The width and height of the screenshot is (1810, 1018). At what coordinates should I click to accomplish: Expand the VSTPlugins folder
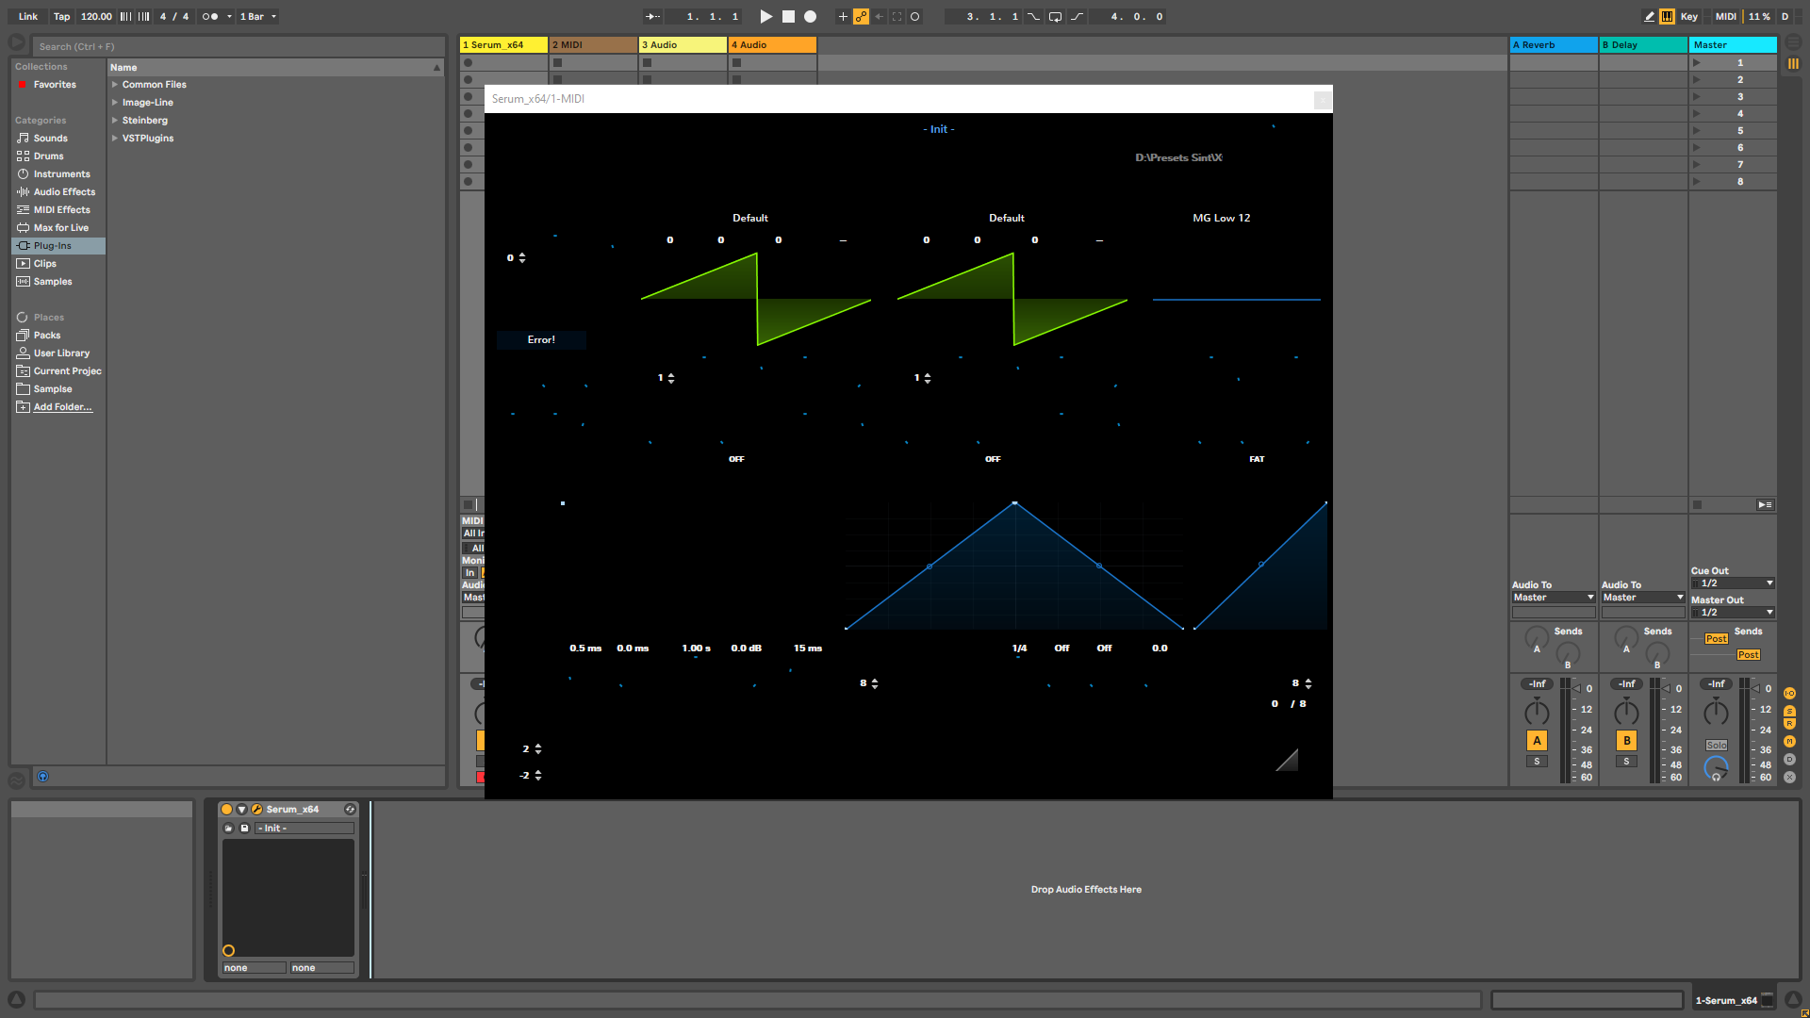click(x=115, y=138)
